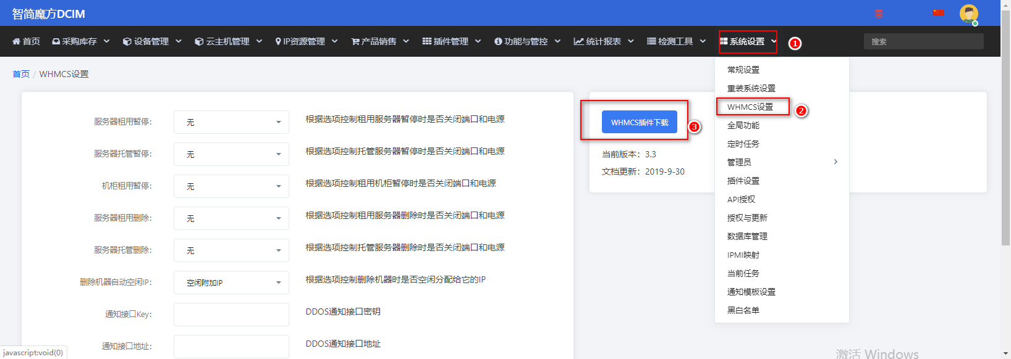Viewport: 1011px width, 359px height.
Task: Click the info icon for 功能与管控
Action: click(x=498, y=41)
